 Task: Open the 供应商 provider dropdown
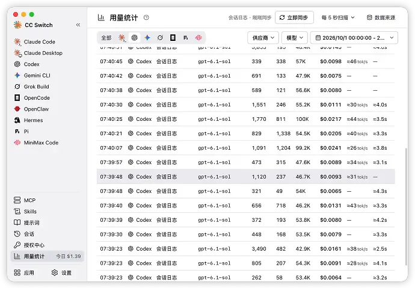263,38
